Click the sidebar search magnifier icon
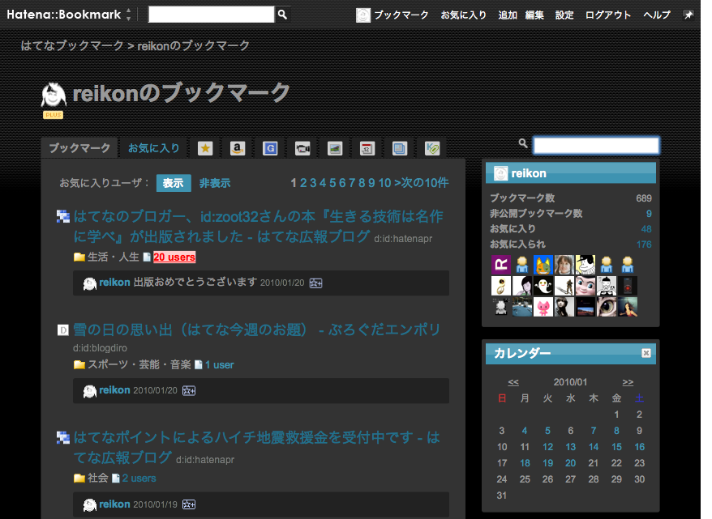The width and height of the screenshot is (712, 519). (x=523, y=143)
